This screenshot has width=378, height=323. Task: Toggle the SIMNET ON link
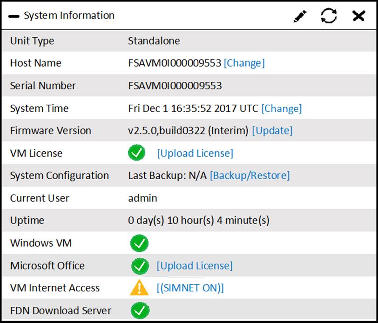pyautogui.click(x=190, y=288)
